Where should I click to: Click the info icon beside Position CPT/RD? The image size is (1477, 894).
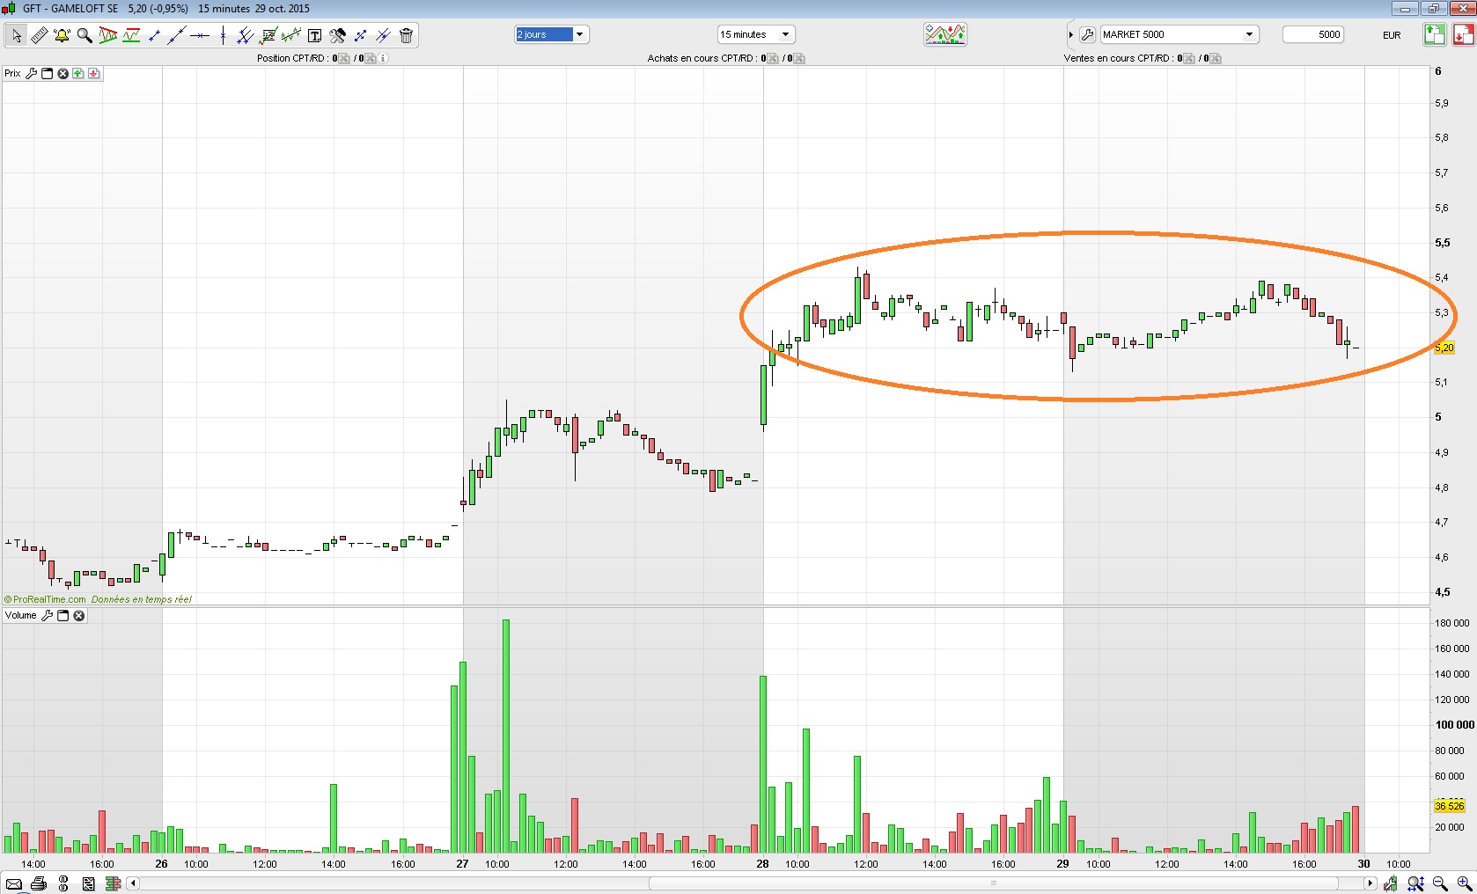coord(383,58)
